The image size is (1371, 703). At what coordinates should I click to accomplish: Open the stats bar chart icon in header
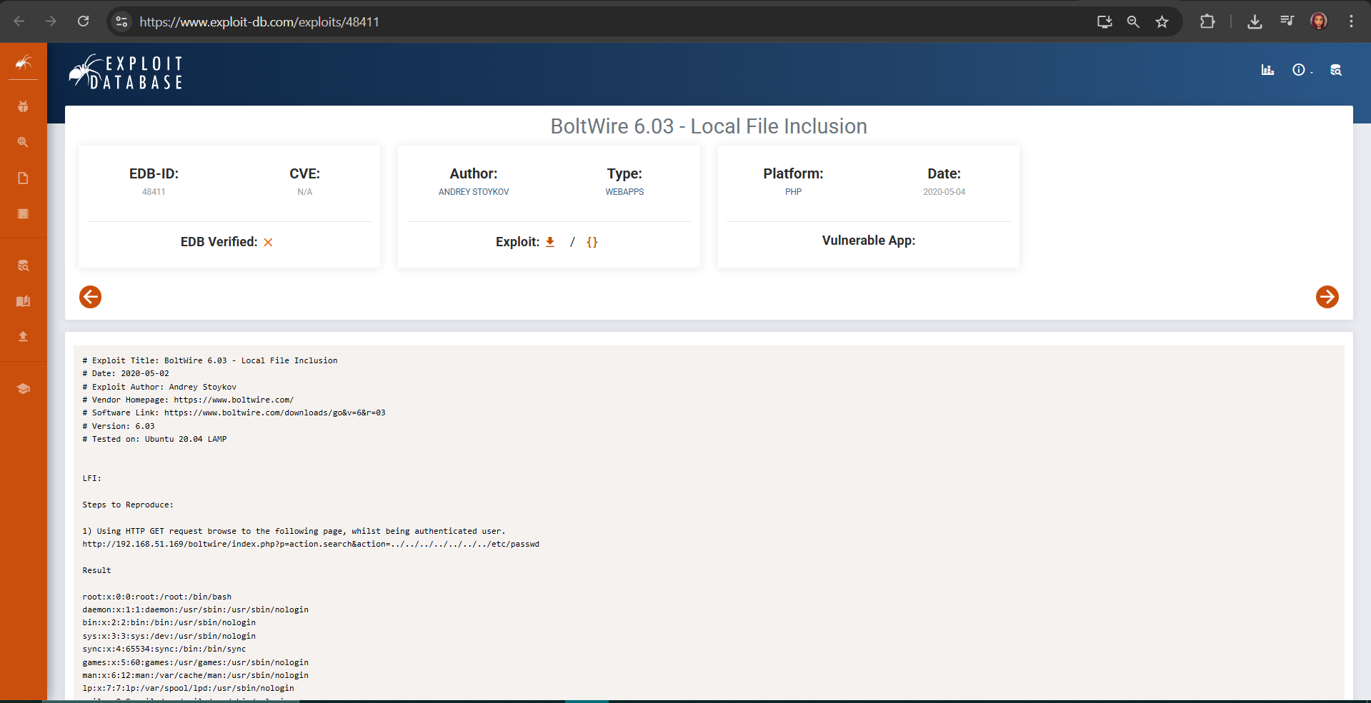[1267, 70]
